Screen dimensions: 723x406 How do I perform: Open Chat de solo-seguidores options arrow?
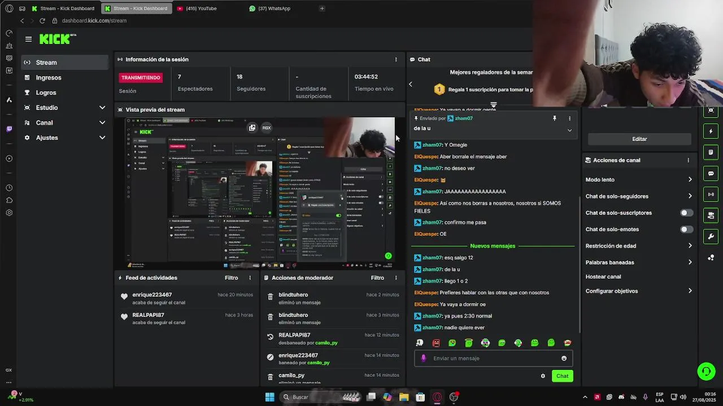tap(690, 196)
